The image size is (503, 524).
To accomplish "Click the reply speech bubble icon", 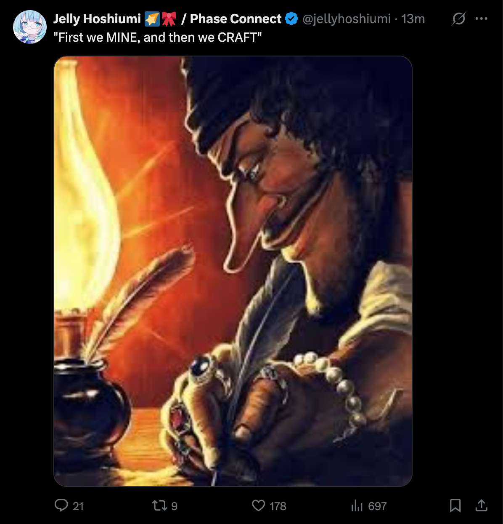I will coord(61,505).
